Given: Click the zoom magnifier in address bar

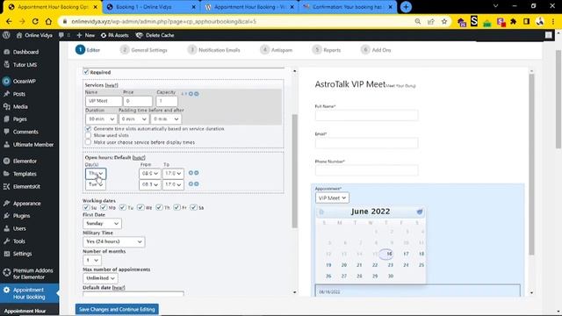Looking at the screenshot, I should click(418, 21).
